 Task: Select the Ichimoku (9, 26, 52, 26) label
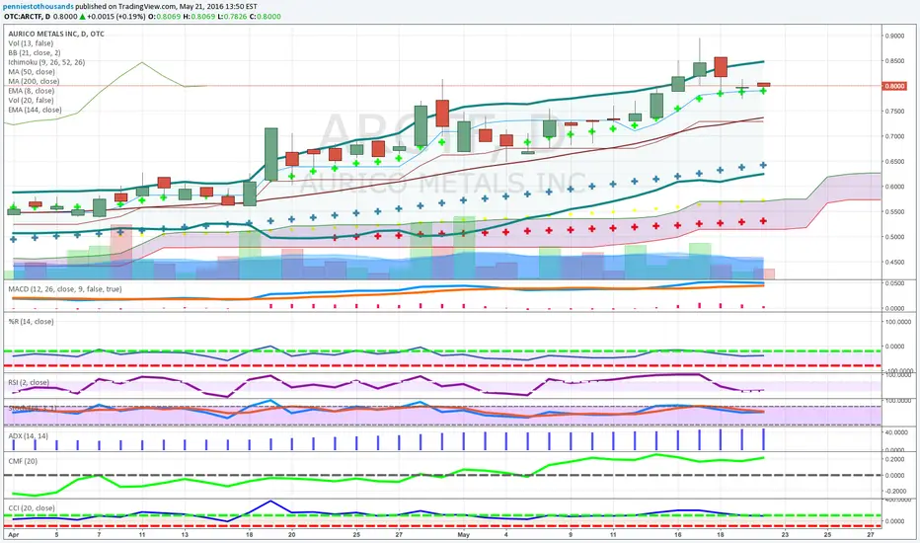point(46,62)
